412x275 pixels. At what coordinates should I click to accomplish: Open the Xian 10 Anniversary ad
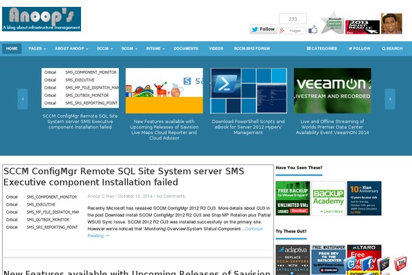pyautogui.click(x=364, y=198)
